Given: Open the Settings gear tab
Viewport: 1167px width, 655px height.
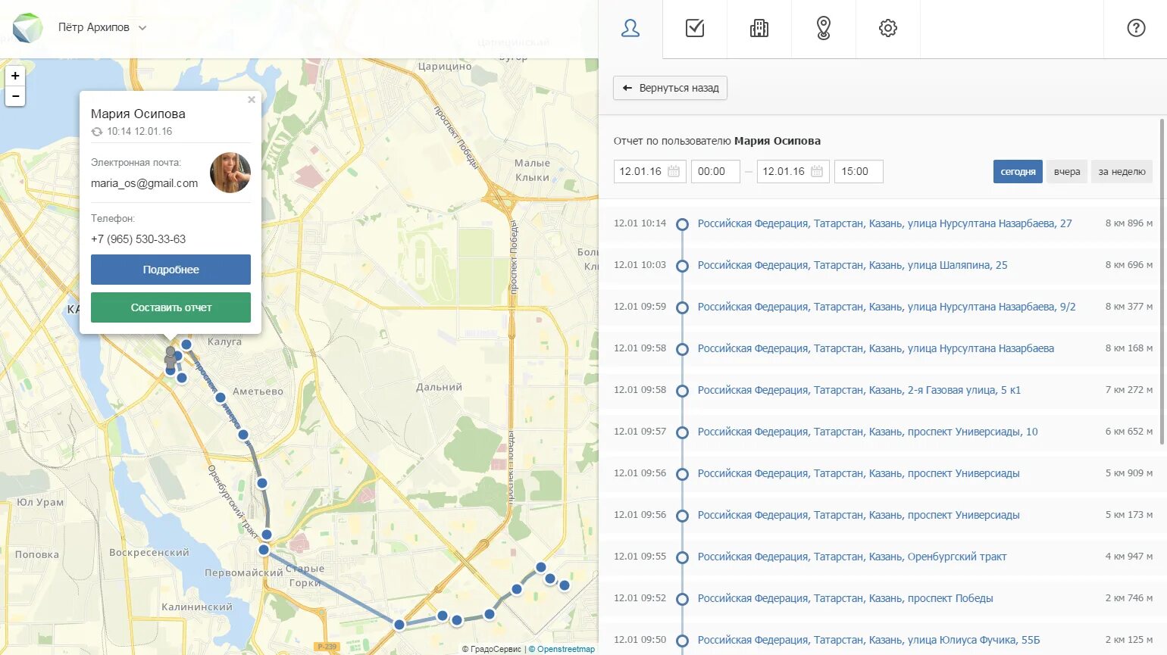Looking at the screenshot, I should (888, 29).
